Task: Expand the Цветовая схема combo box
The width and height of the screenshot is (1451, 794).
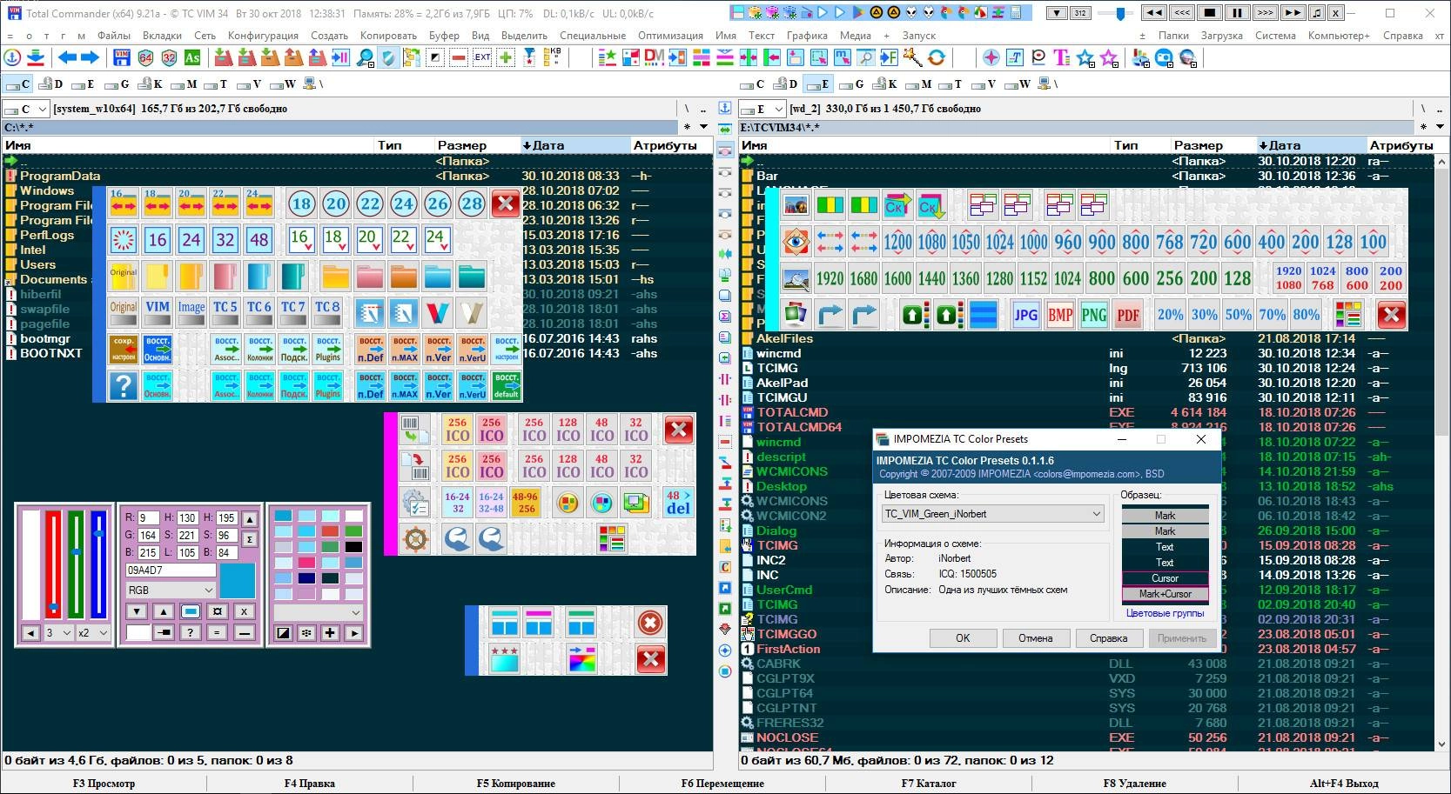Action: coord(993,514)
